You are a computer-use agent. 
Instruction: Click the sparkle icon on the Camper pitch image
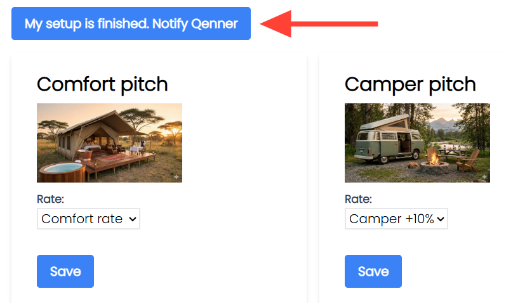[x=484, y=176]
